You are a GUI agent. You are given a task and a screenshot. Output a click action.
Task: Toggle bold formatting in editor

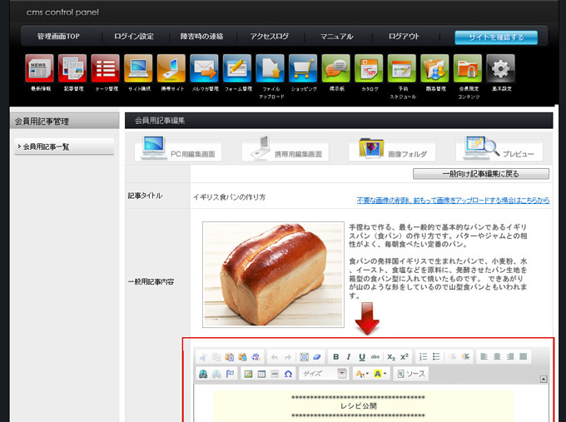336,356
